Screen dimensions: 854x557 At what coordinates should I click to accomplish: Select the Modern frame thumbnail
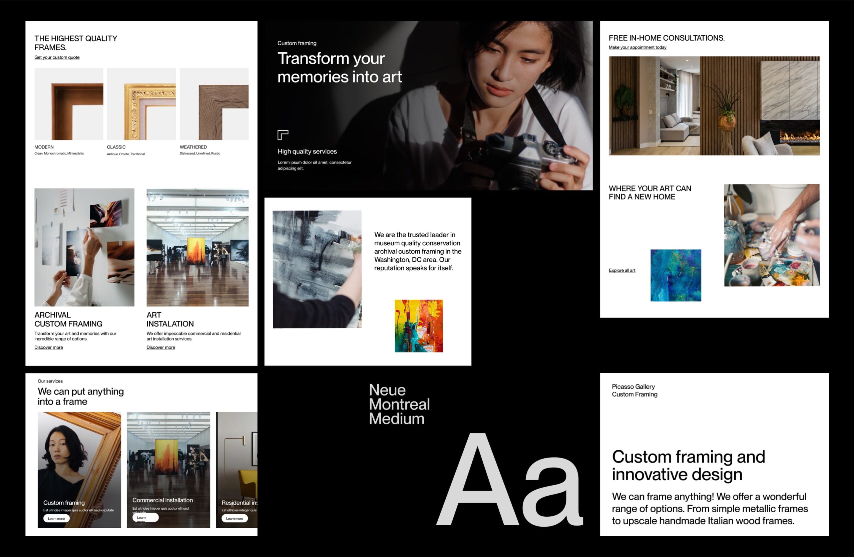point(69,104)
